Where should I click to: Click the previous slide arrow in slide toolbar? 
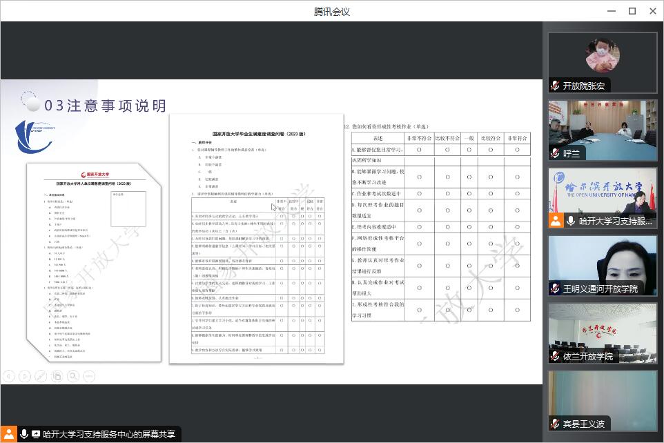[8, 376]
